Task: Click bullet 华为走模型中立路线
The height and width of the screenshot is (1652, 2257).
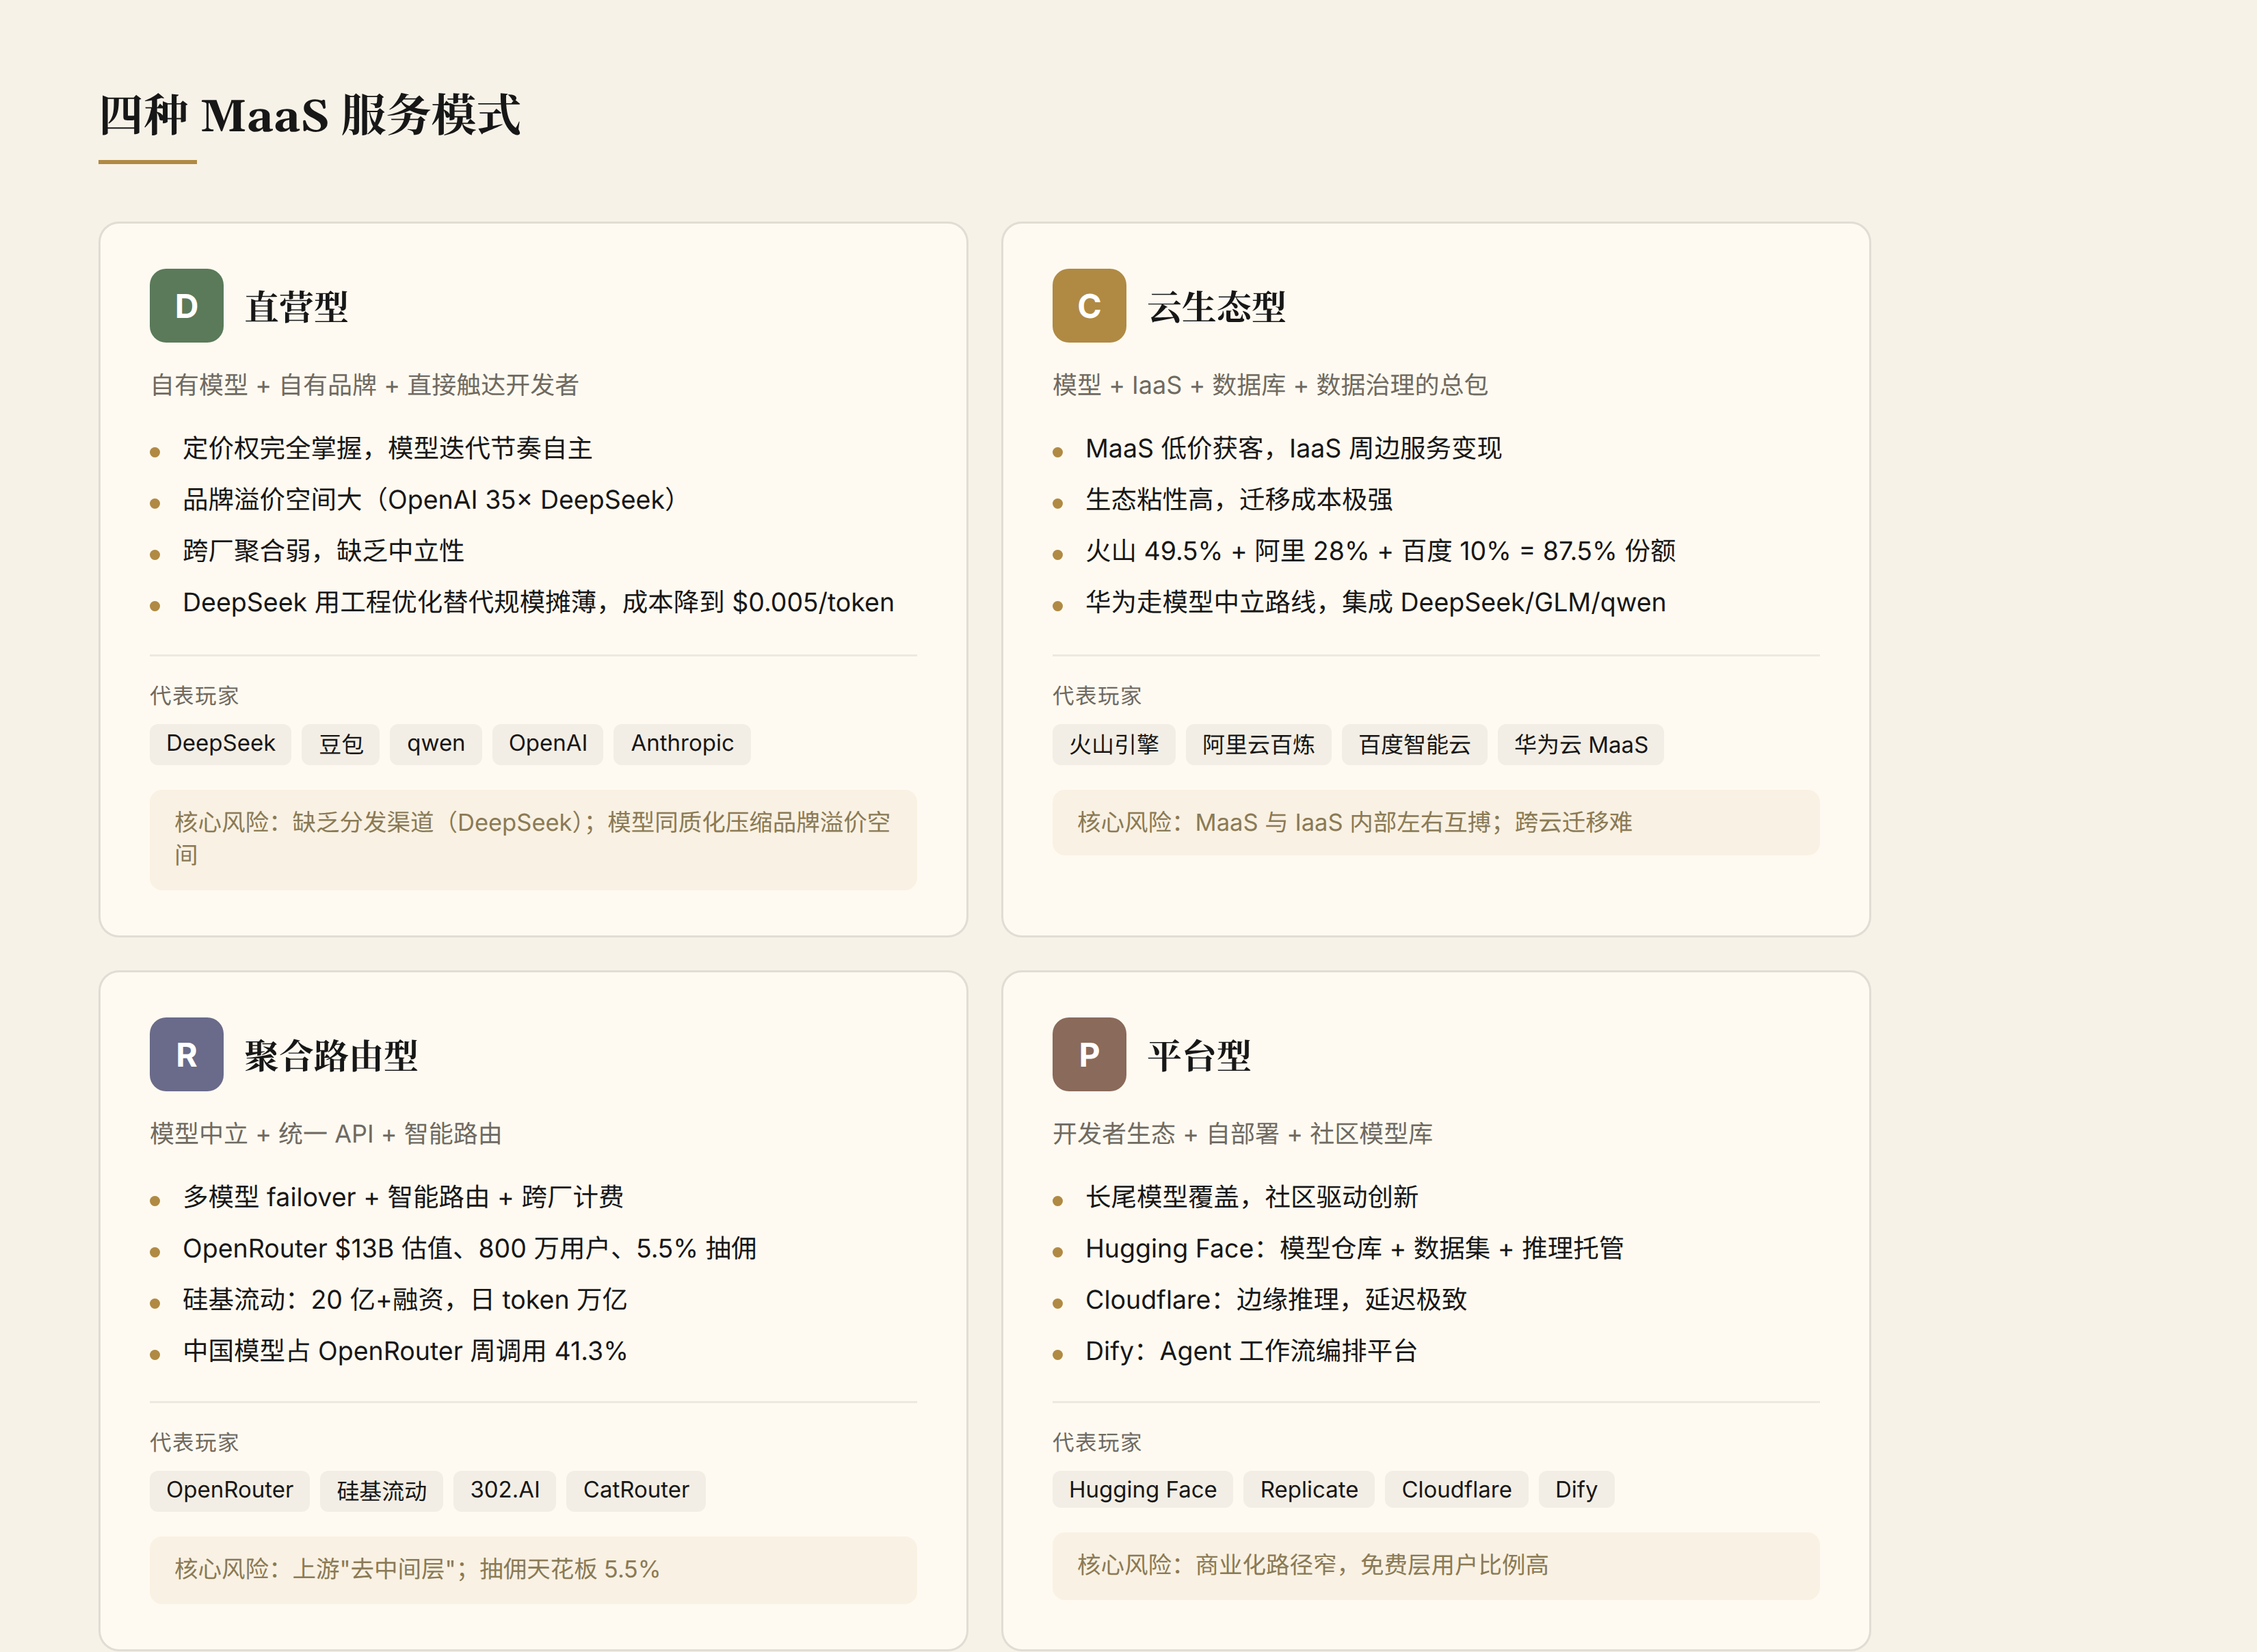Action: (x=1376, y=603)
